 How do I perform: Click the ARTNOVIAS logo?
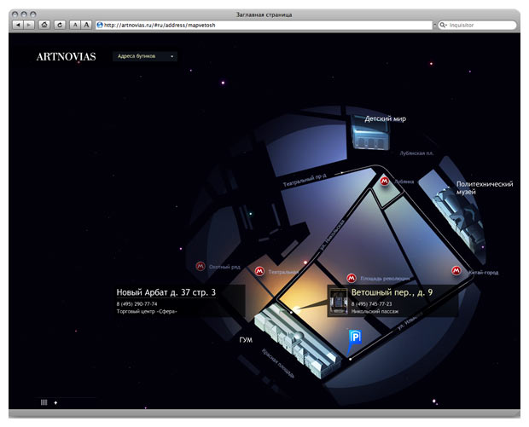click(x=66, y=57)
